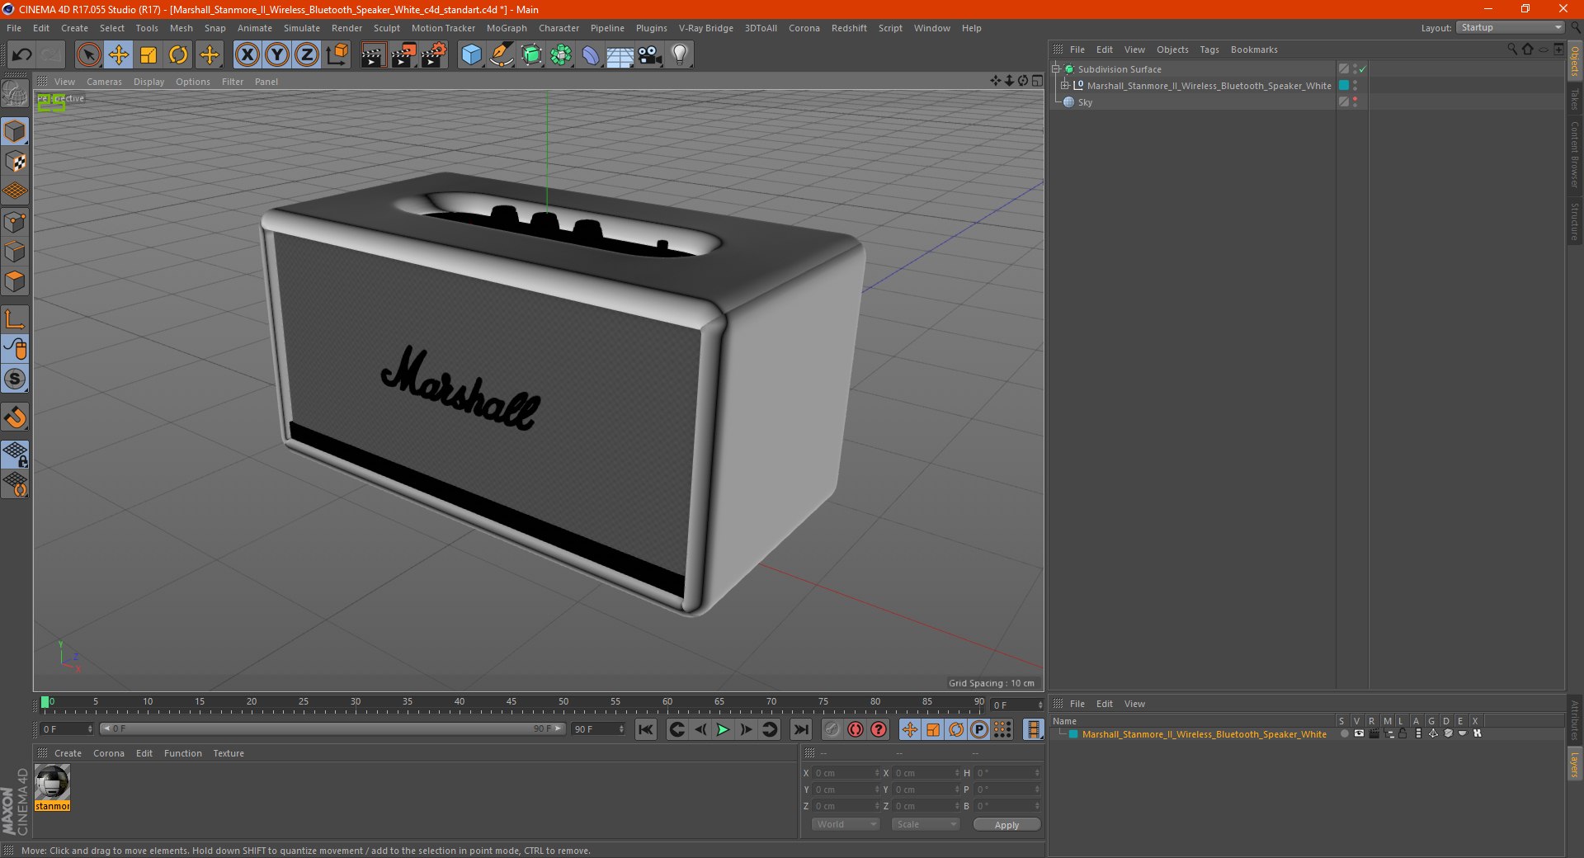Open the File menu

tap(14, 28)
